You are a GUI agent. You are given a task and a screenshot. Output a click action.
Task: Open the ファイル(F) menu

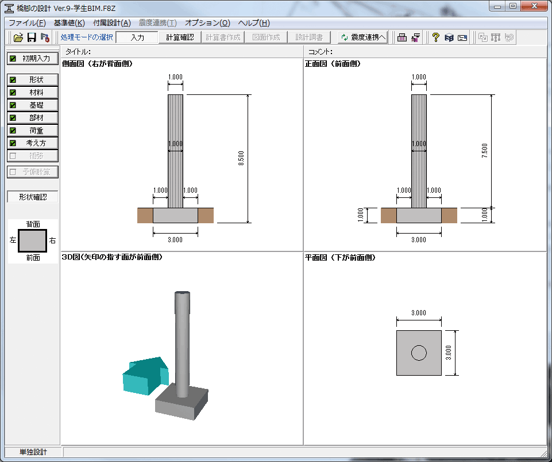[x=27, y=23]
